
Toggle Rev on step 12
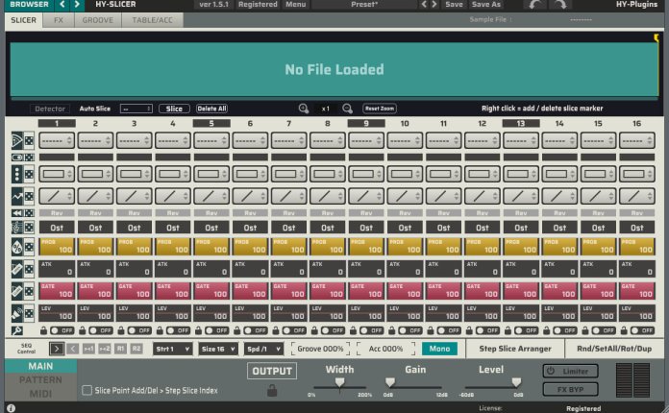click(483, 213)
